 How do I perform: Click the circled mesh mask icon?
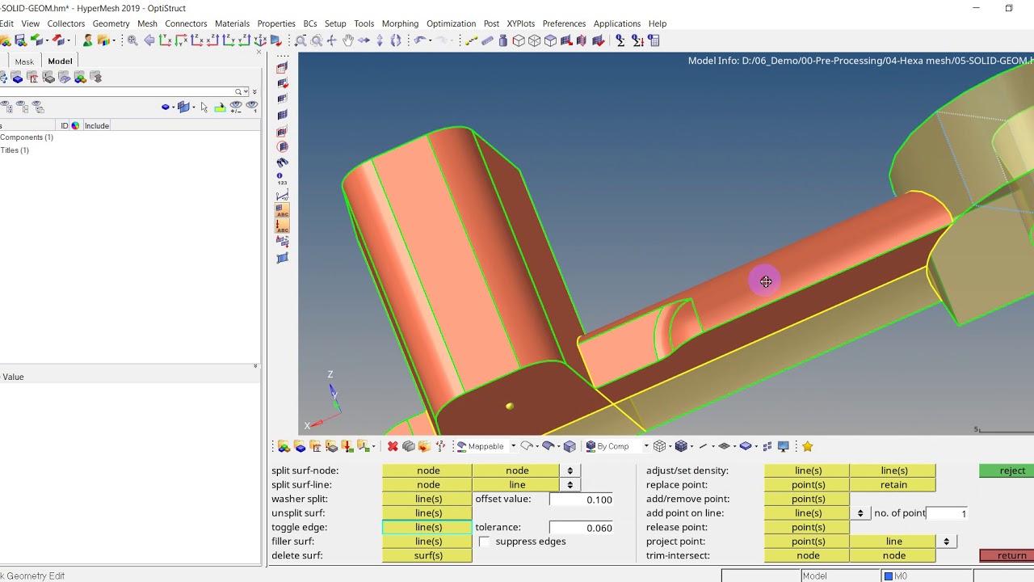282,147
